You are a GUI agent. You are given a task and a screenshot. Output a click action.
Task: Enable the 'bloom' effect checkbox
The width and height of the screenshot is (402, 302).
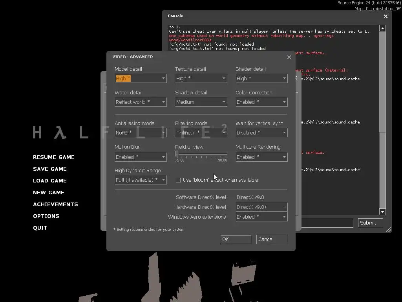point(178,180)
